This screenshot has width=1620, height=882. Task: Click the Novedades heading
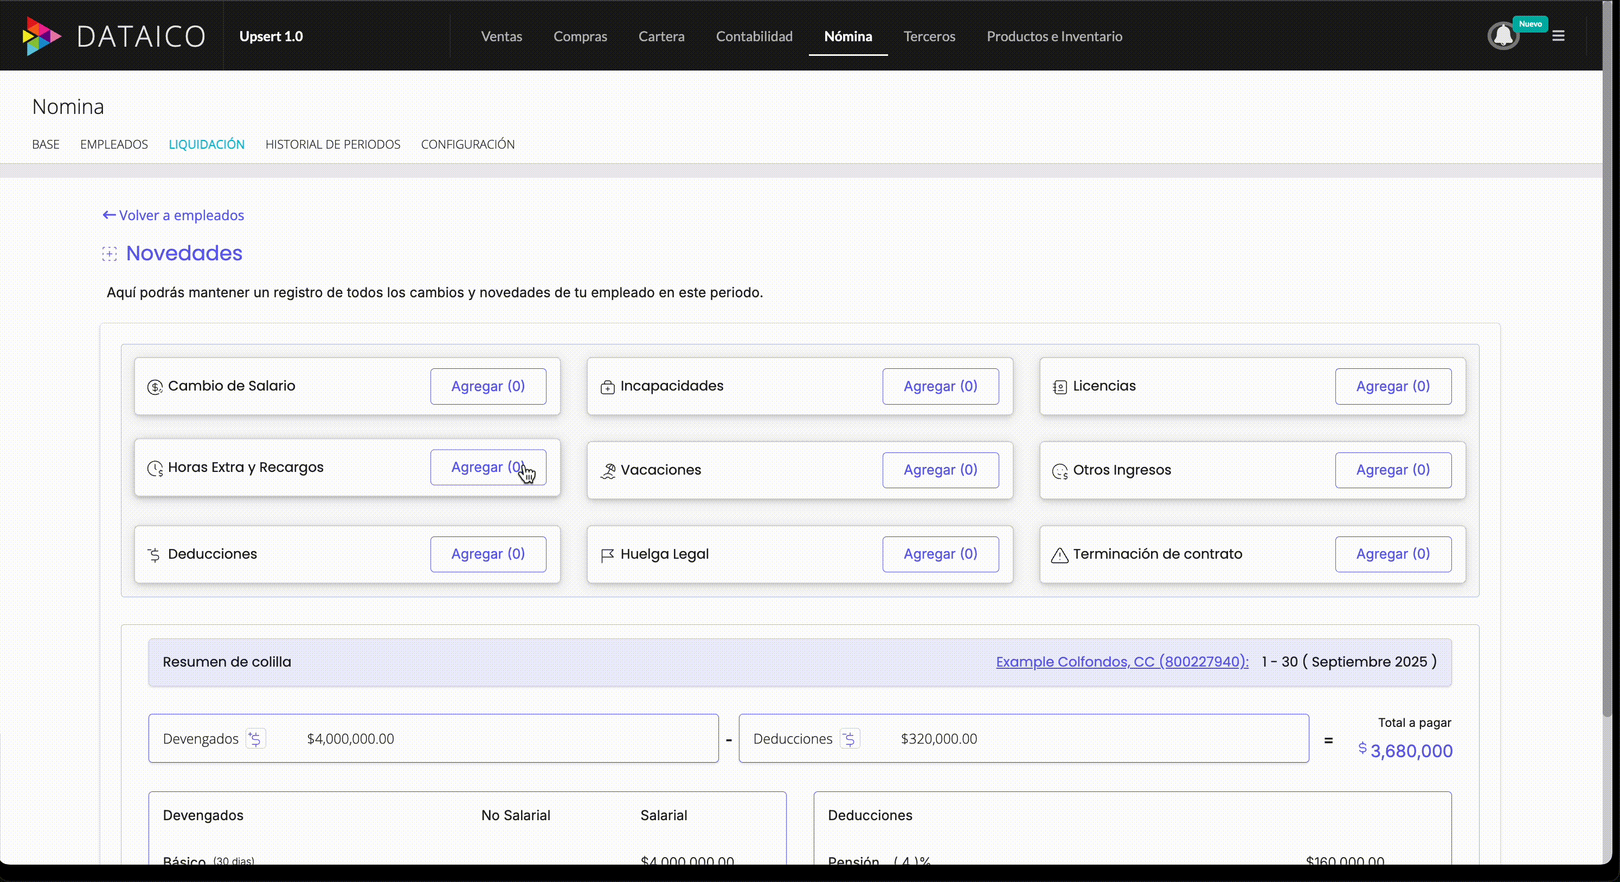[184, 253]
